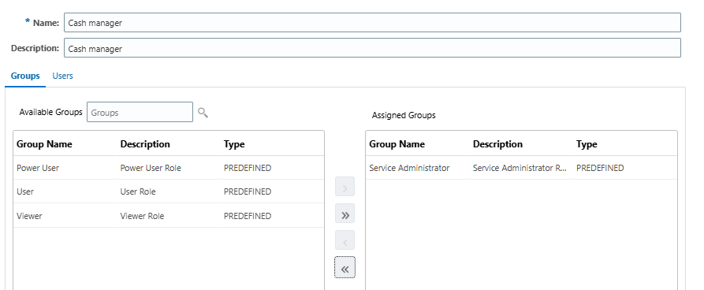Move all groups right with double arrow

345,214
